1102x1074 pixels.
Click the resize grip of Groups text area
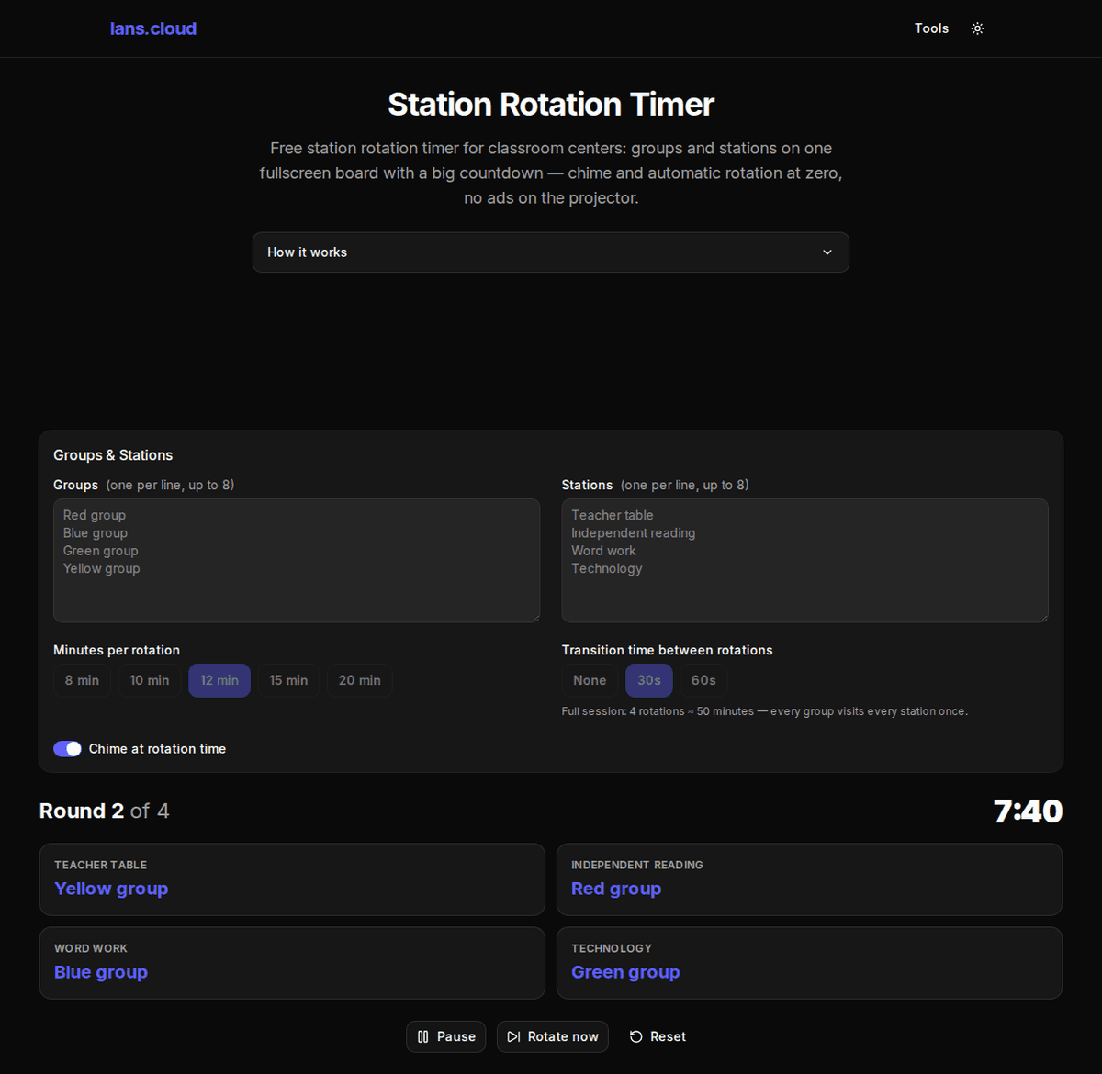pyautogui.click(x=535, y=617)
